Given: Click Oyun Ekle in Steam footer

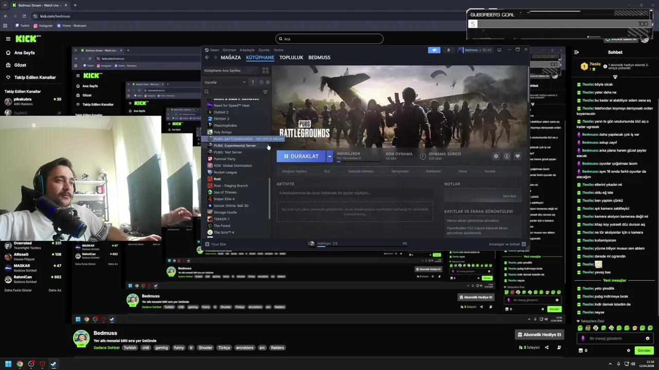Looking at the screenshot, I should (216, 244).
